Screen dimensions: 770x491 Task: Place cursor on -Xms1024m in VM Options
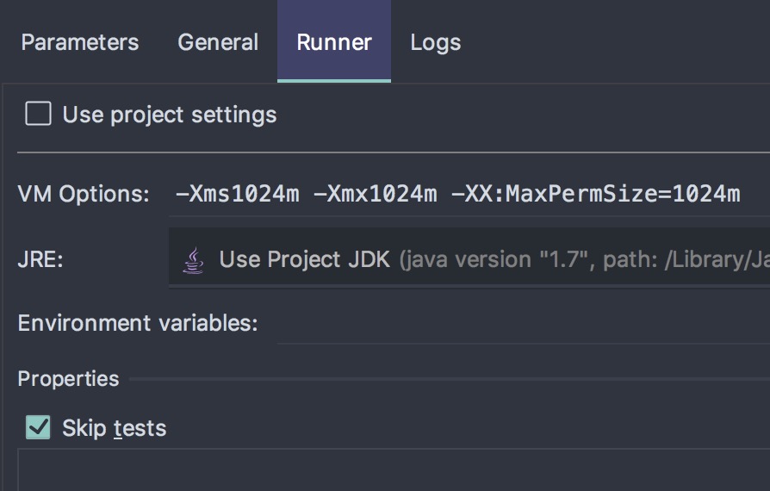[238, 194]
